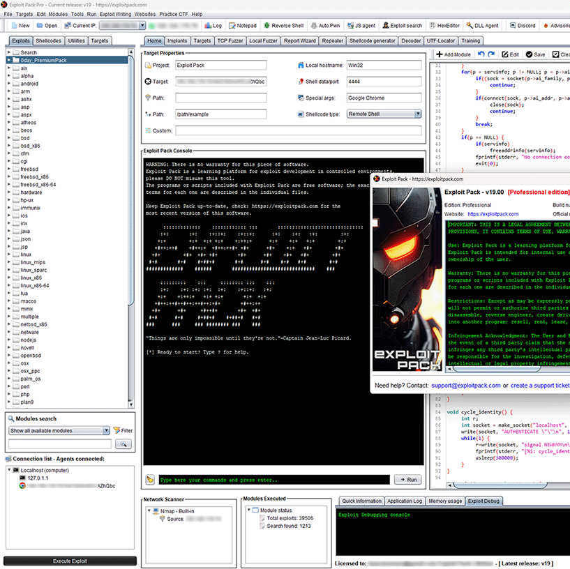The width and height of the screenshot is (570, 569).
Task: Select the linux_x86 tree folder
Action: pyautogui.click(x=31, y=278)
